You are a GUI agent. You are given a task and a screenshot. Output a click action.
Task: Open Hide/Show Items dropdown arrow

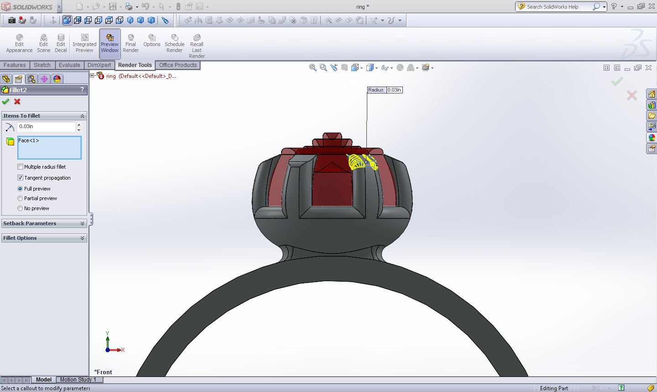(391, 68)
